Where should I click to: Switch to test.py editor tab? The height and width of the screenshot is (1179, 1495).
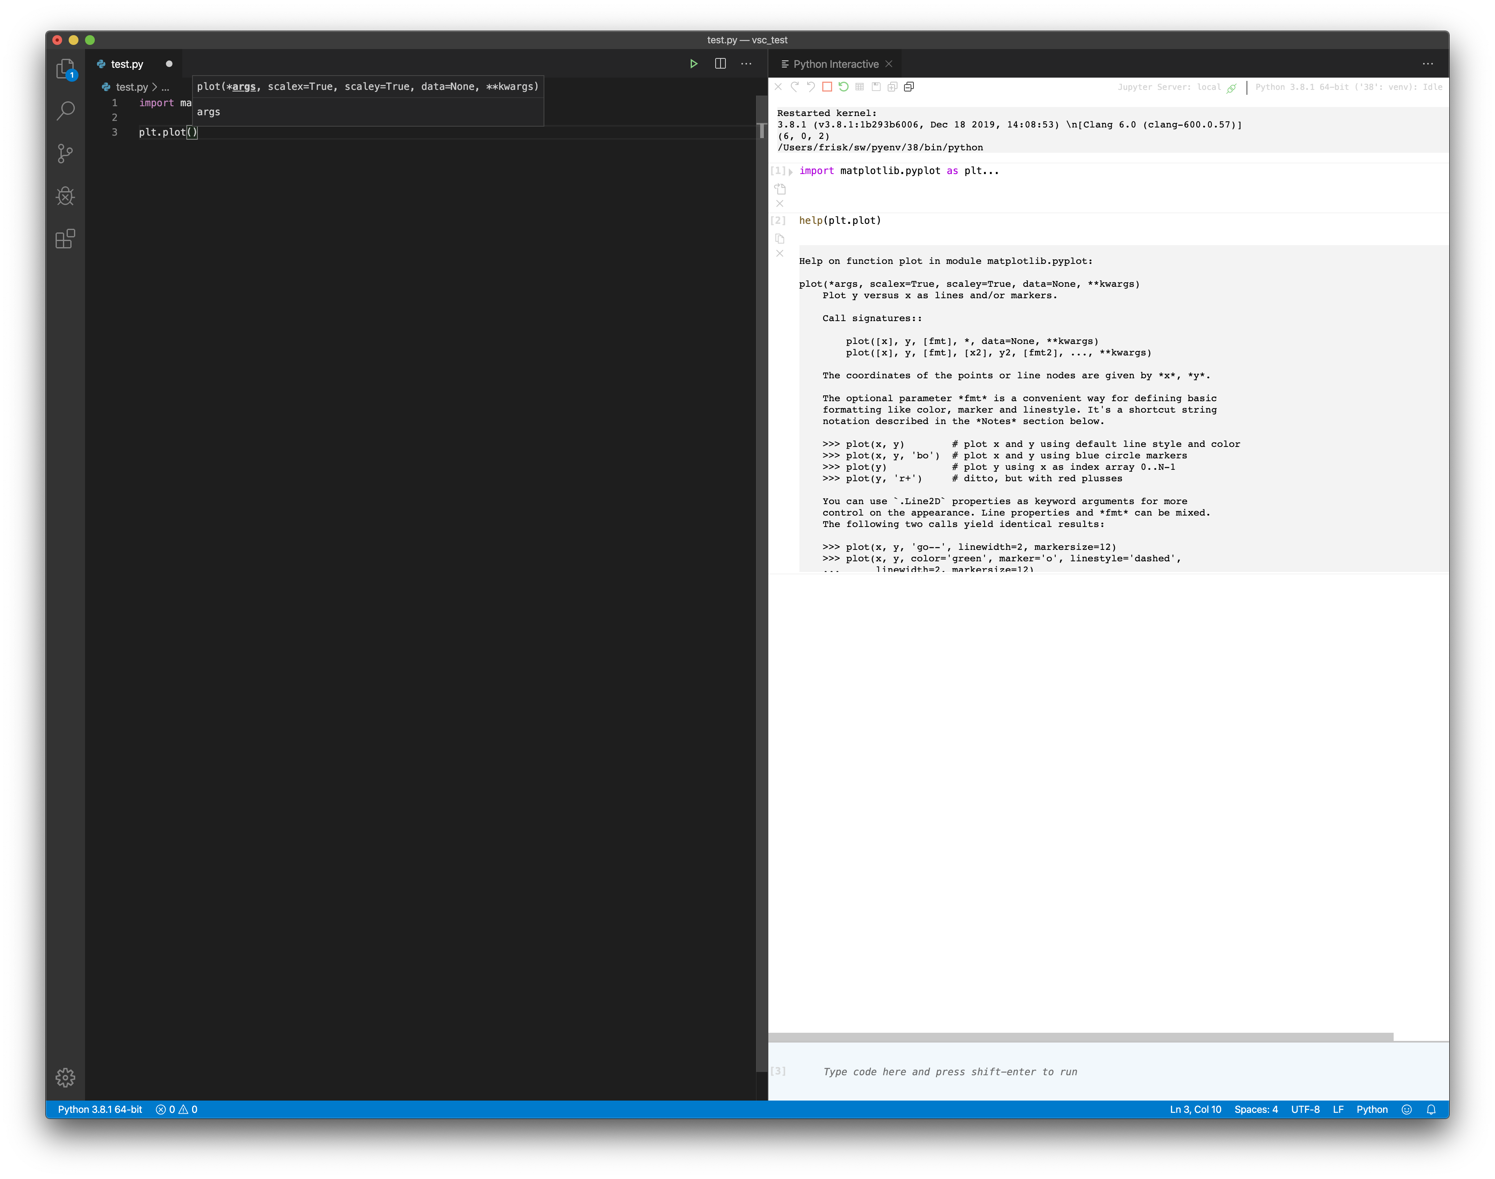click(x=127, y=64)
